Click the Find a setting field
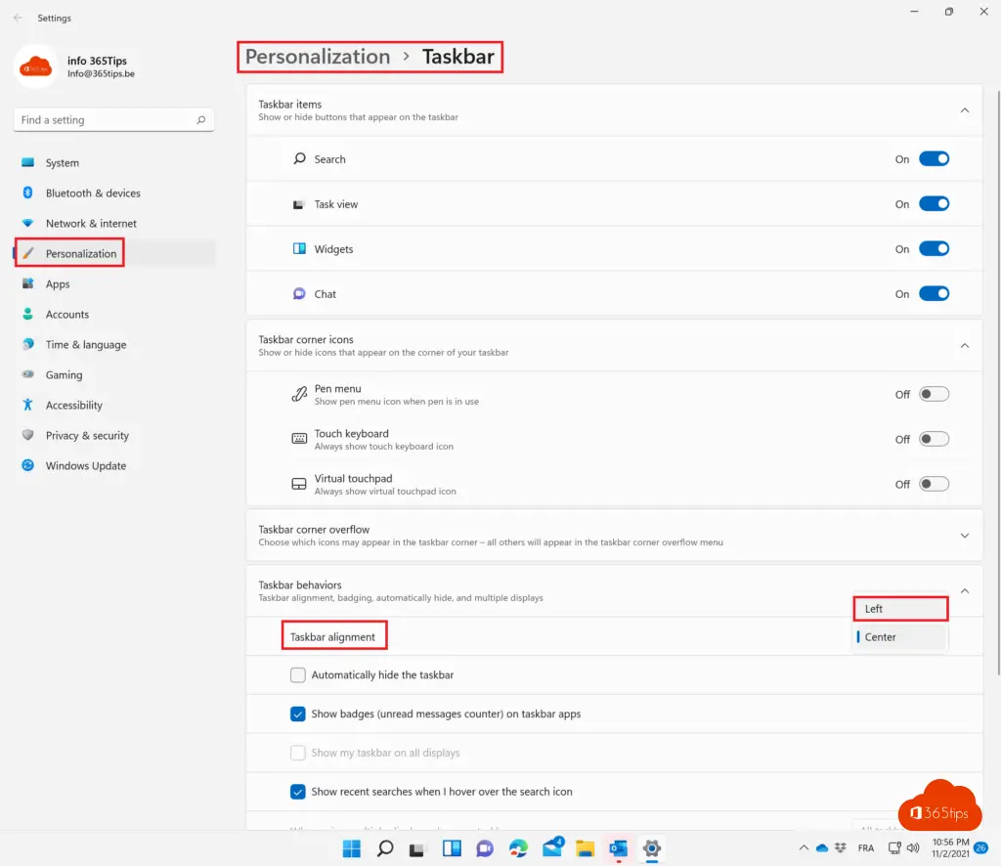1001x866 pixels. (x=103, y=120)
